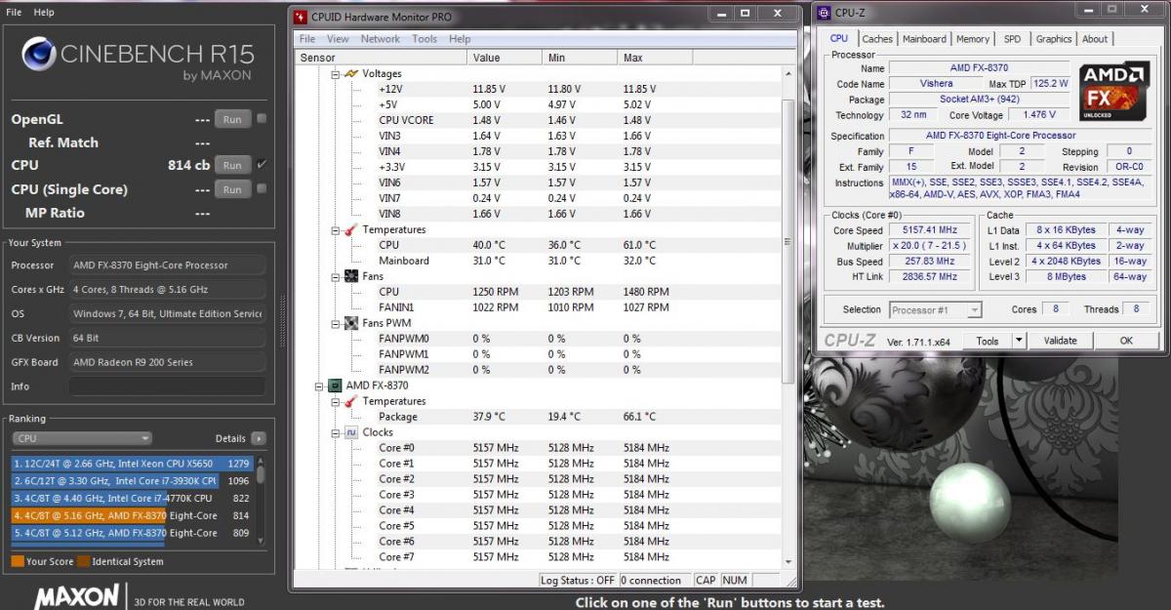Collapse the Clocks tree node
Image resolution: width=1171 pixels, height=610 pixels.
point(335,432)
